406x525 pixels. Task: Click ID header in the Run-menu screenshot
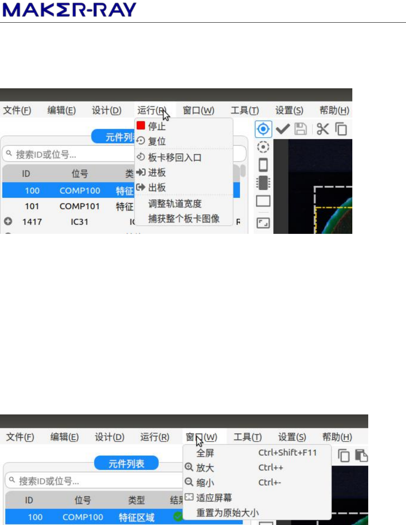point(26,174)
